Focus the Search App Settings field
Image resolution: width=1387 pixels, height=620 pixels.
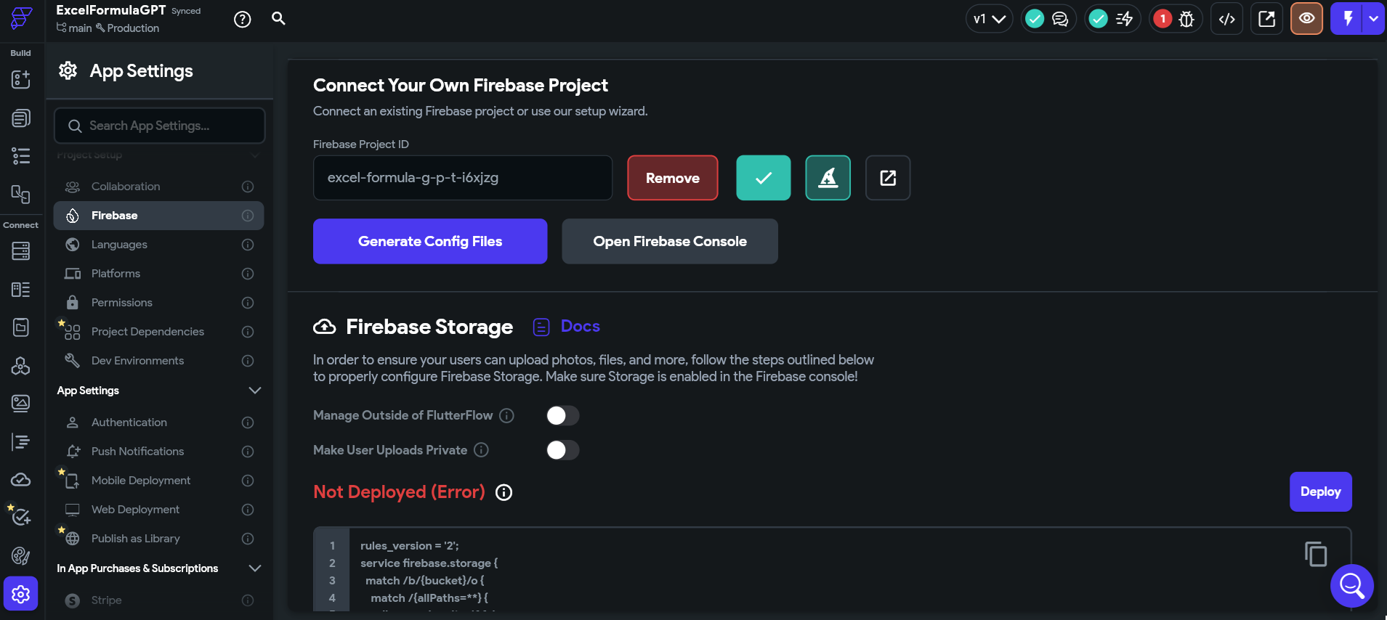(x=160, y=126)
